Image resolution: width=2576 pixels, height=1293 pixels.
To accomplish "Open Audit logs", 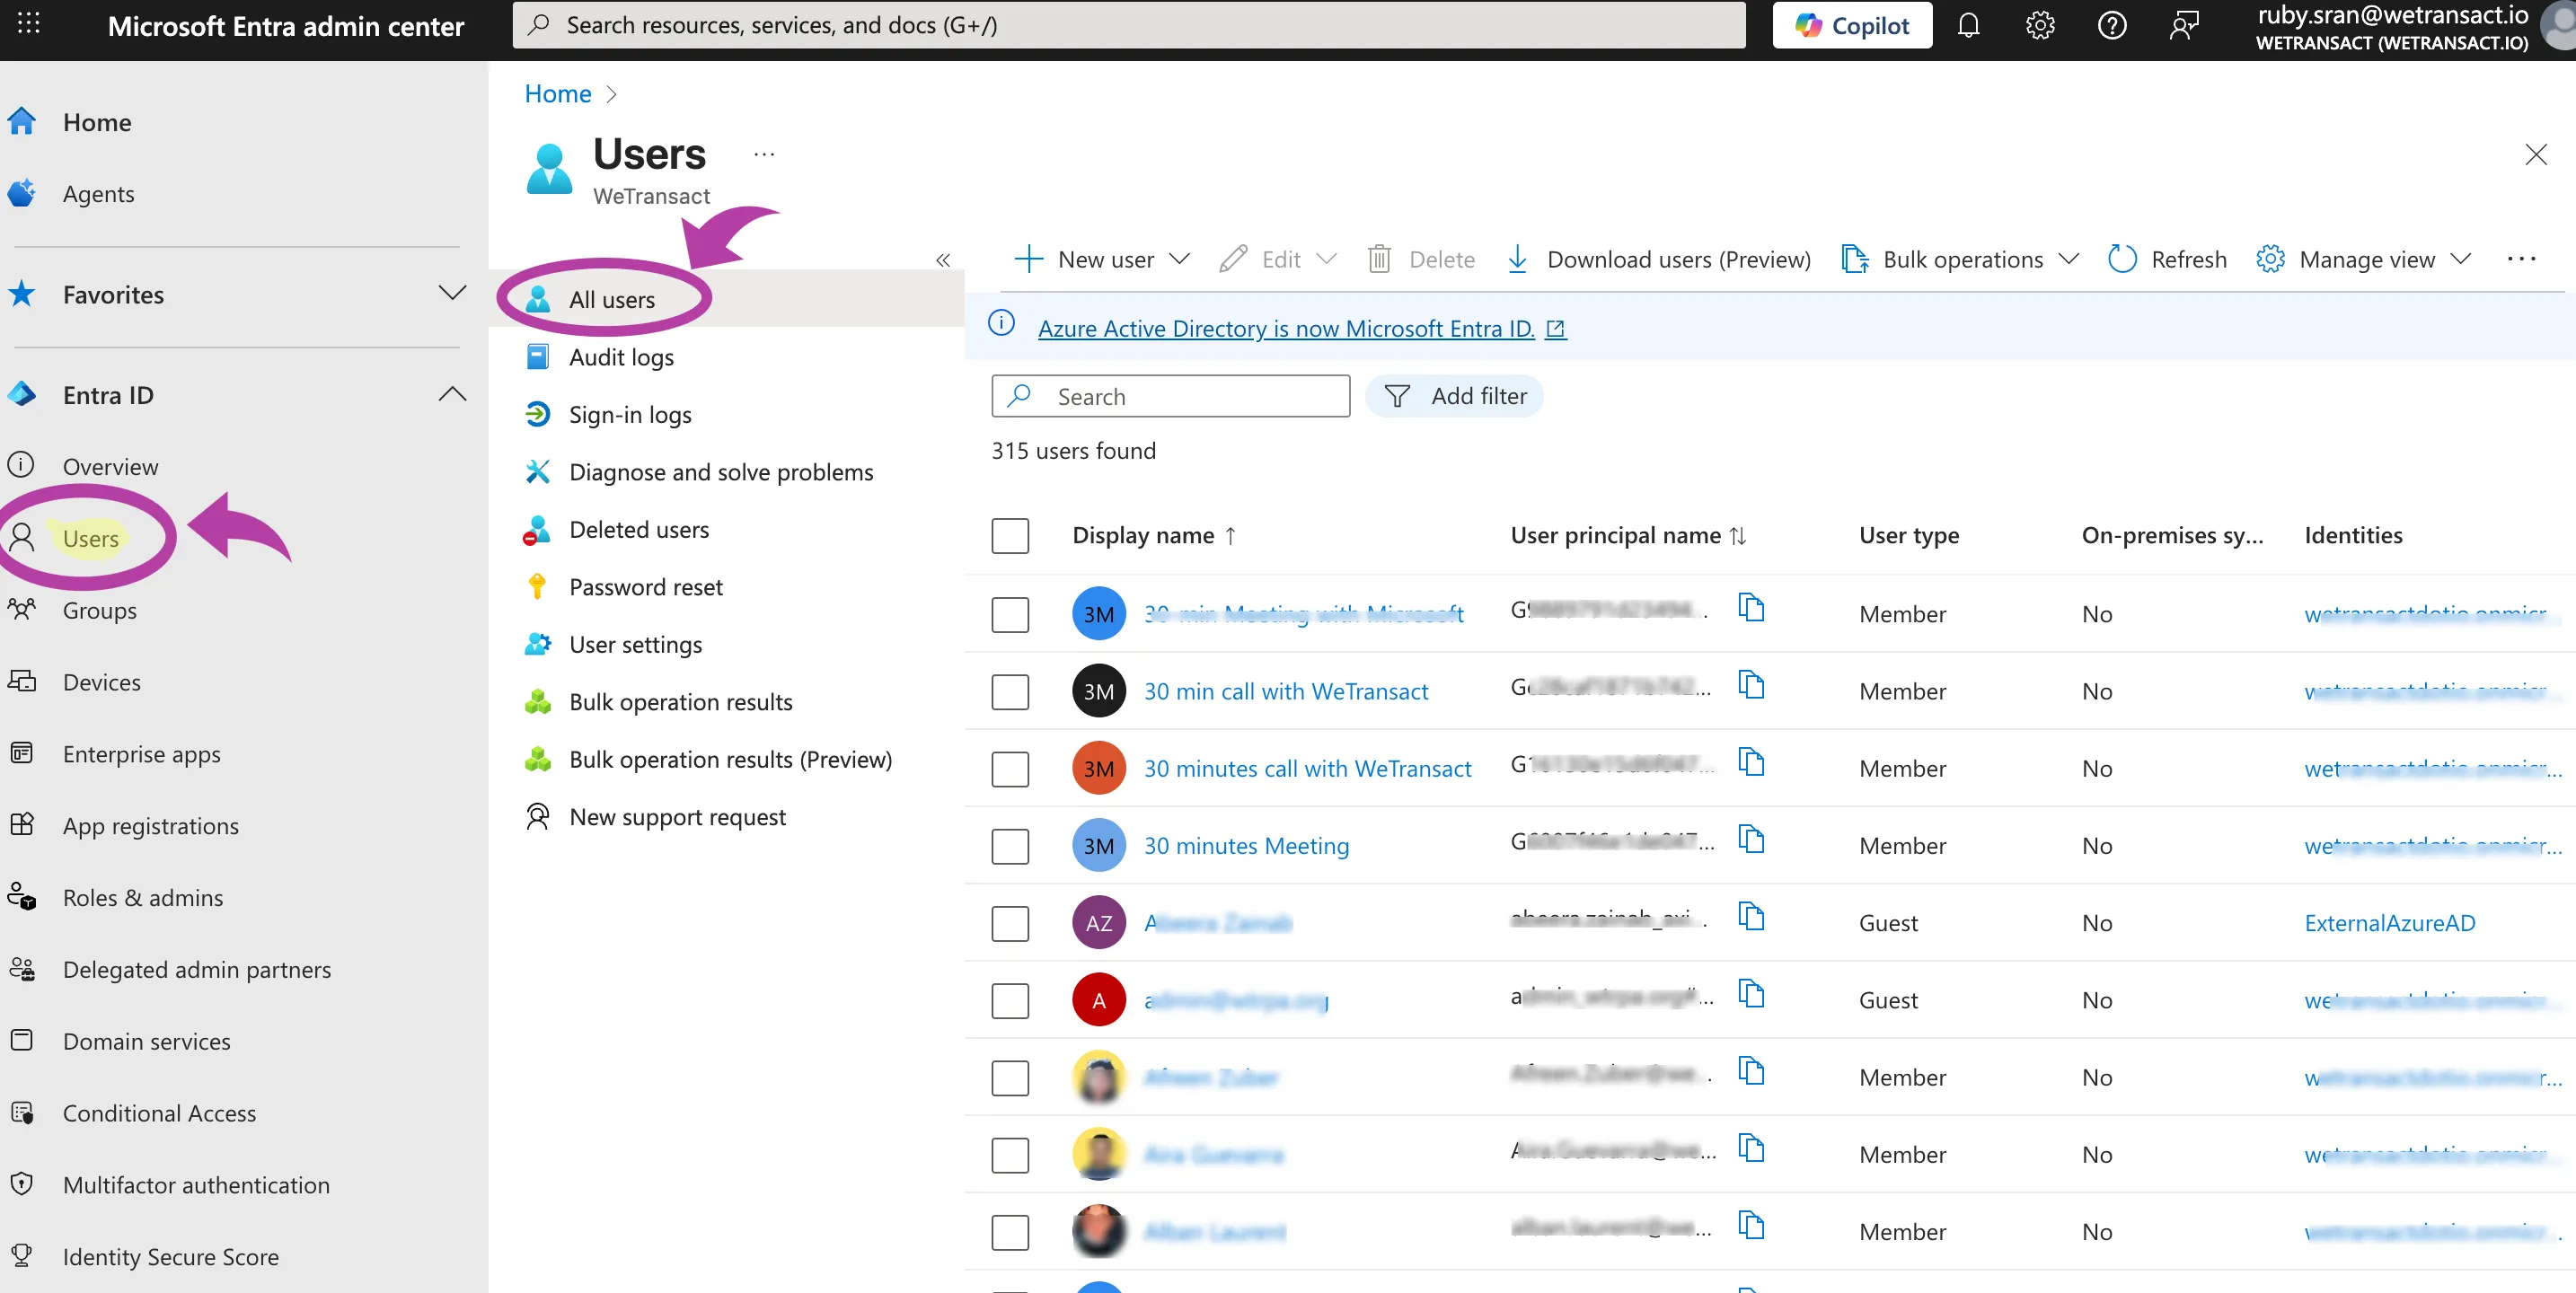I will [x=621, y=357].
